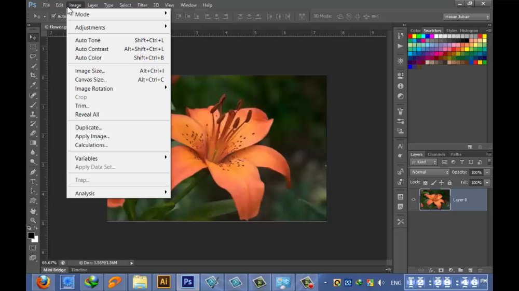Select the Lasso tool

coord(33,56)
